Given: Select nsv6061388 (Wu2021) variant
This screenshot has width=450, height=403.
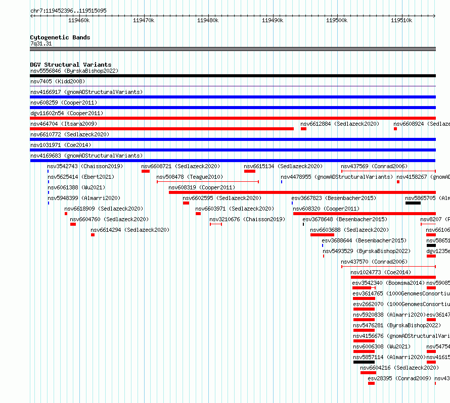Looking at the screenshot, I should (76, 187).
